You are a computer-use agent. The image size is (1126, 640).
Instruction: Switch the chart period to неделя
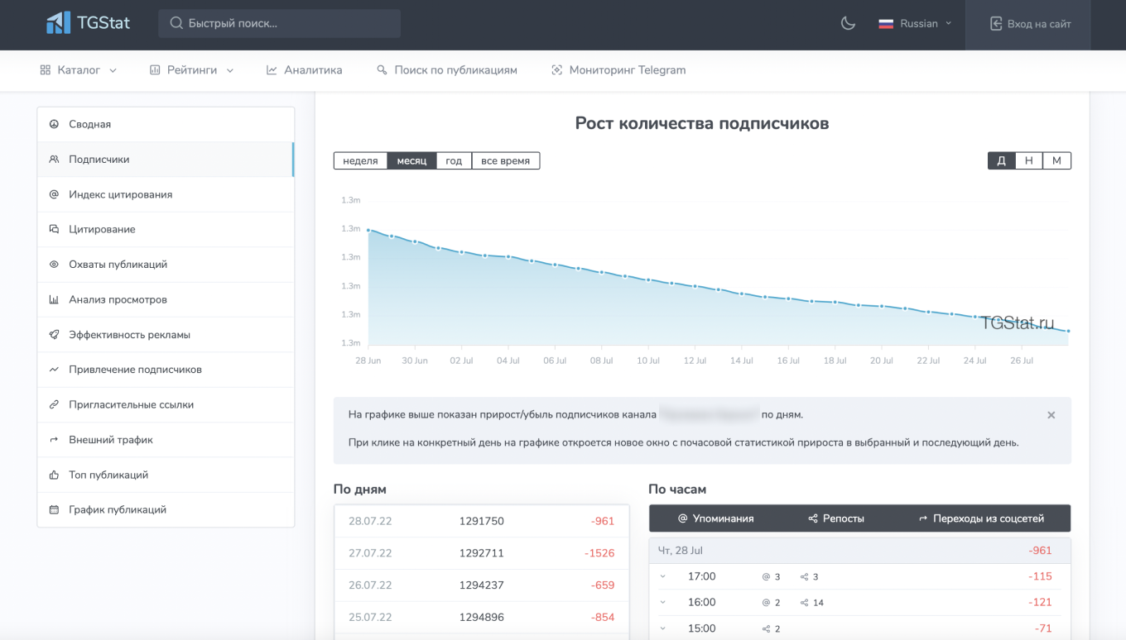(360, 160)
